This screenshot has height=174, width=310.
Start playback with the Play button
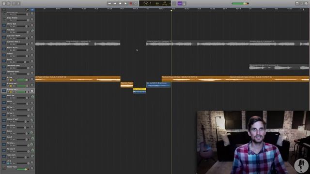(x=125, y=3)
